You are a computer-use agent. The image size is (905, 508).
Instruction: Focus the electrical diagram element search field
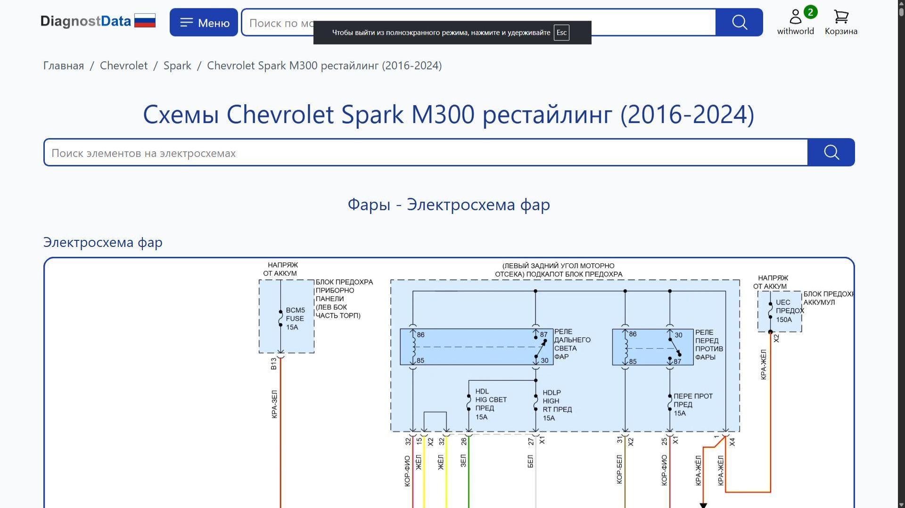pyautogui.click(x=426, y=153)
